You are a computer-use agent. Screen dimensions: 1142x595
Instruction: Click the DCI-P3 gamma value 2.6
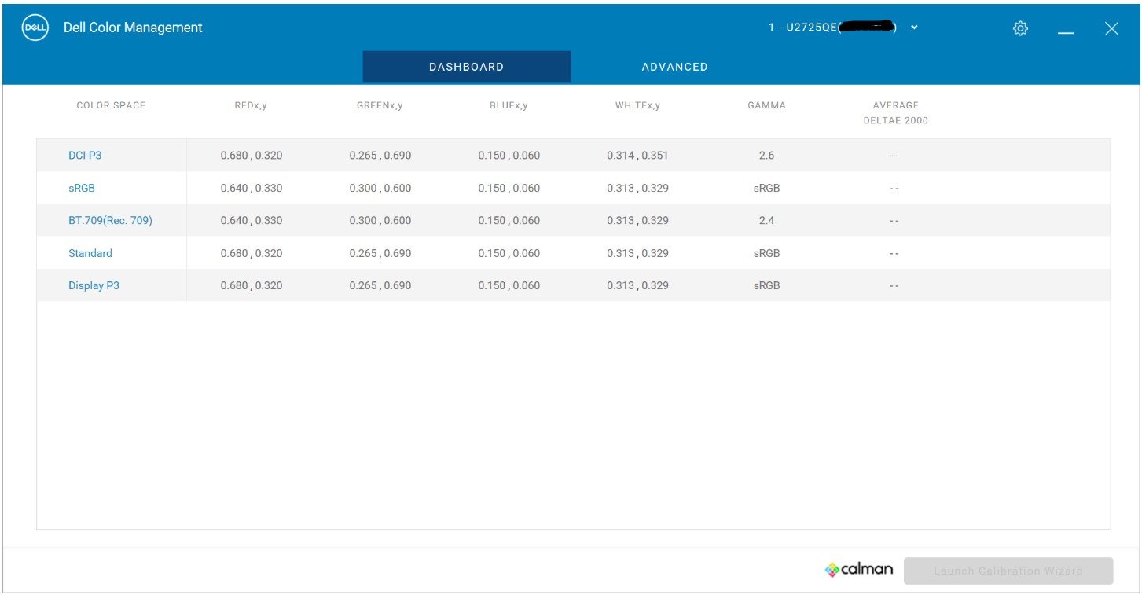coord(766,156)
